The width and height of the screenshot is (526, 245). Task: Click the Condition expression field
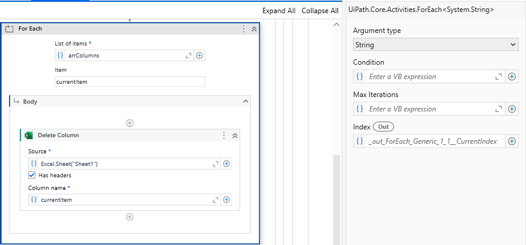click(x=429, y=77)
